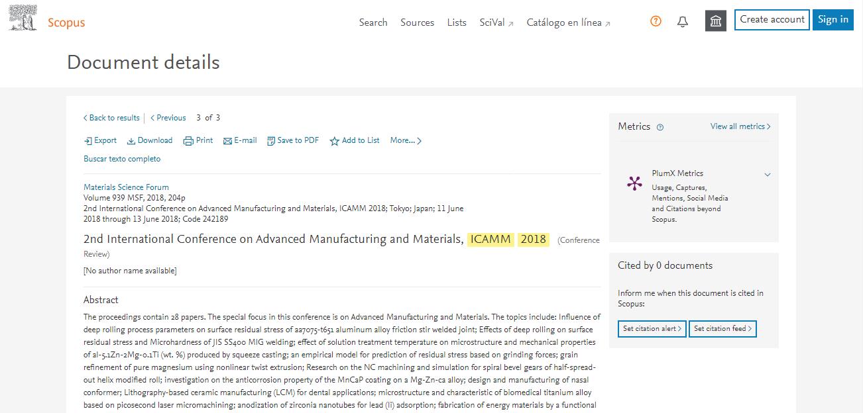Click Set citation feed button
This screenshot has height=413, width=863.
(722, 329)
